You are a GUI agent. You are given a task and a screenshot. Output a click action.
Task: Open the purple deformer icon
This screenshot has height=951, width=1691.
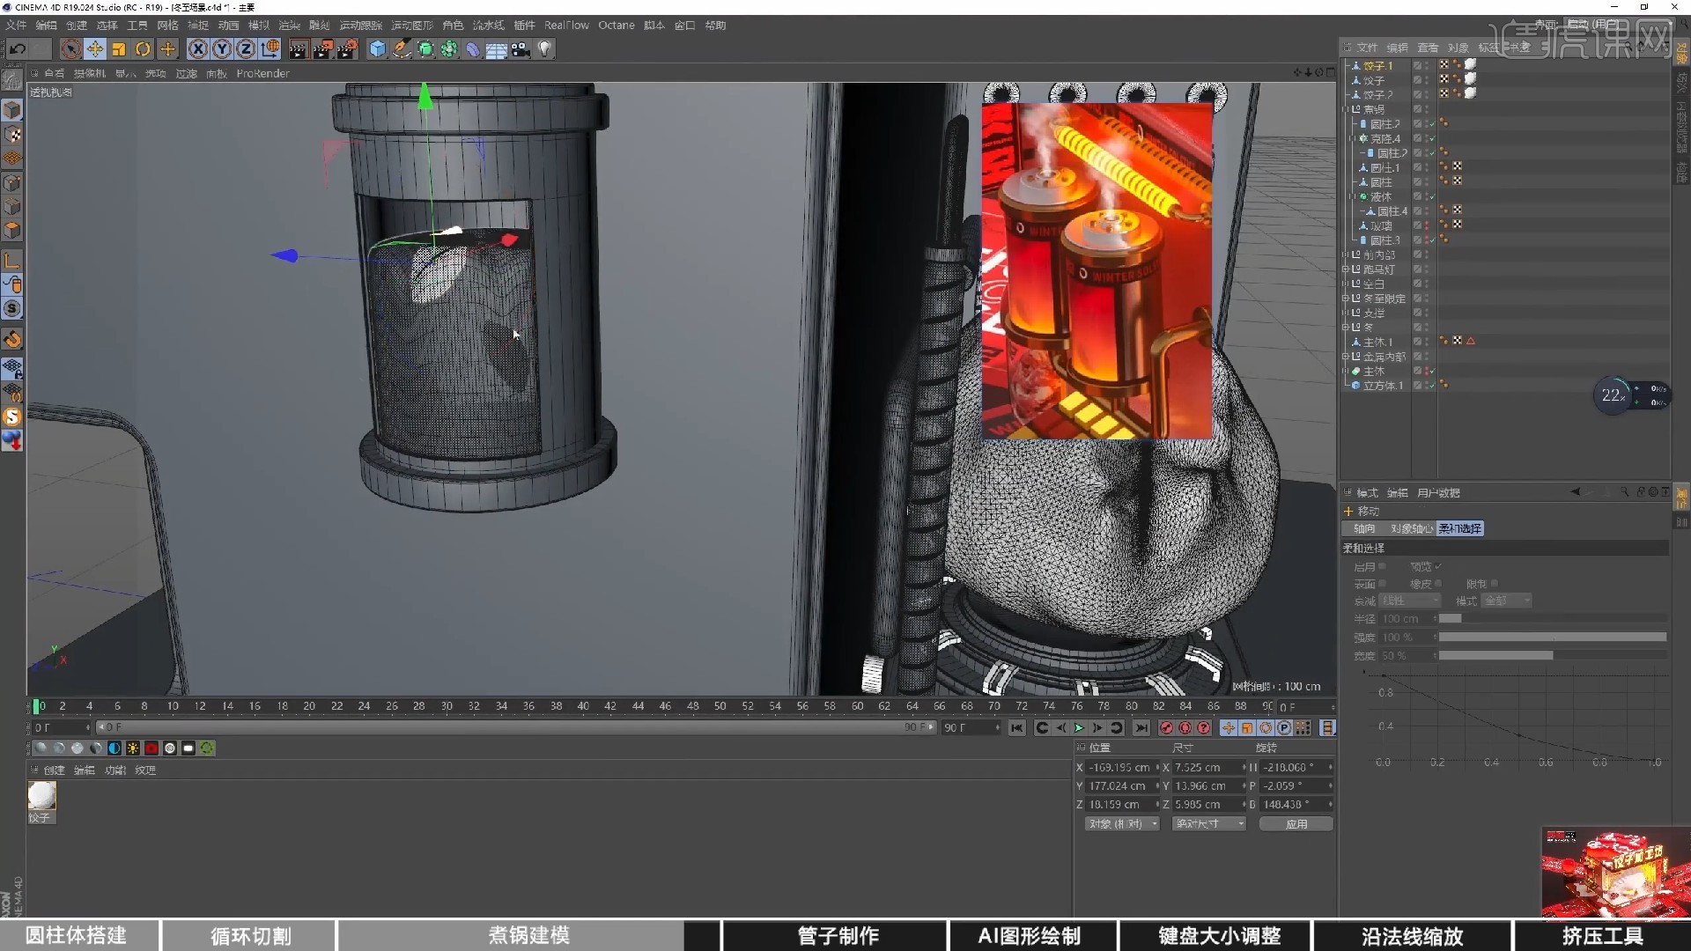tap(473, 49)
